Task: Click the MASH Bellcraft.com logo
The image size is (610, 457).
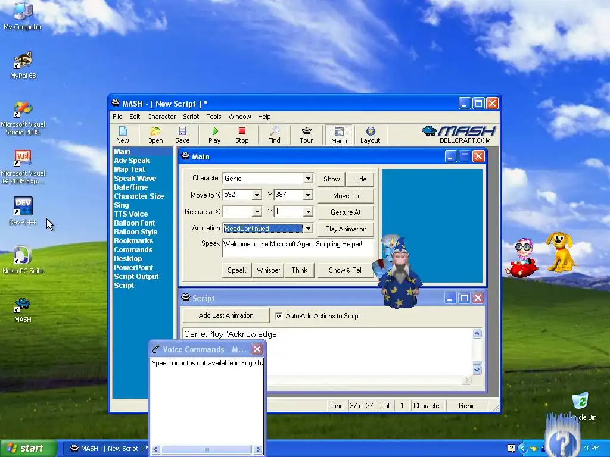Action: pos(459,134)
